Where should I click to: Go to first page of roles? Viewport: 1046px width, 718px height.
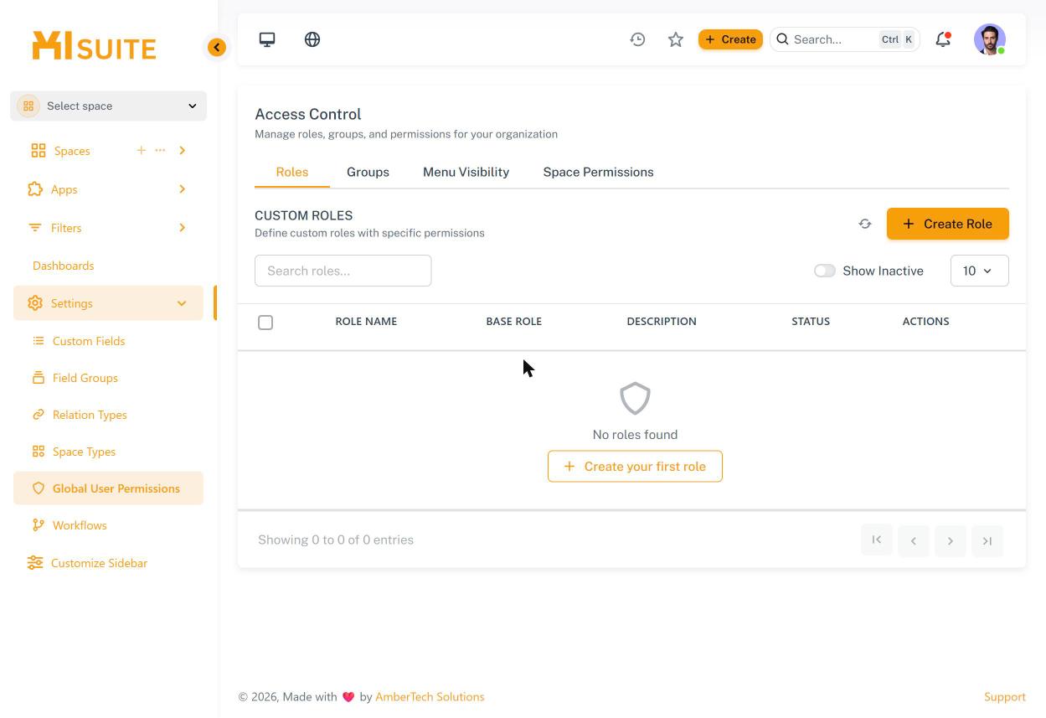tap(877, 540)
